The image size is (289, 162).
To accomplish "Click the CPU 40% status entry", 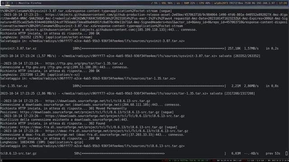I will [x=205, y=3].
